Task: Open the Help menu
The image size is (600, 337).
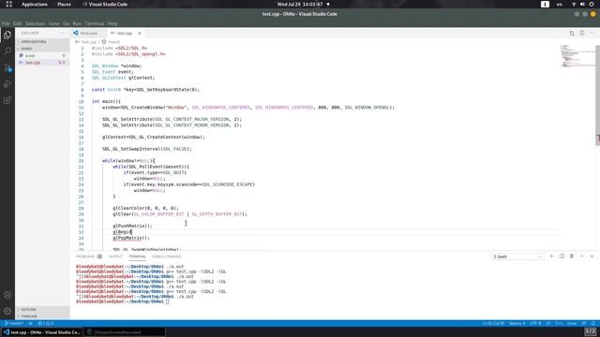Action: tap(112, 23)
